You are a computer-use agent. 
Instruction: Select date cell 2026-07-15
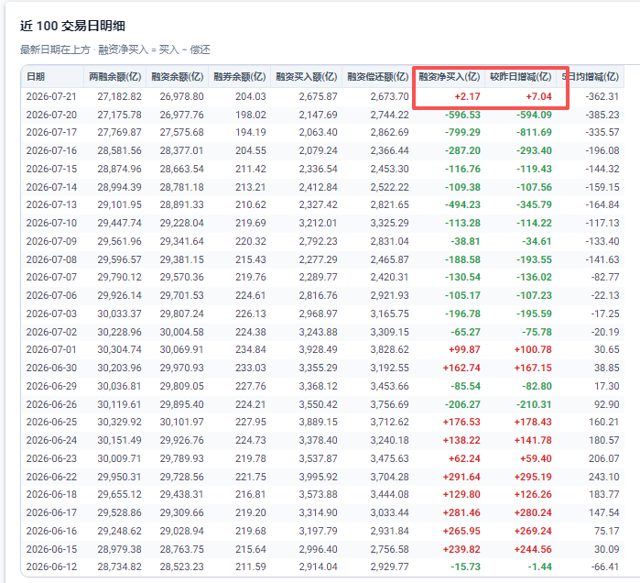tap(51, 170)
